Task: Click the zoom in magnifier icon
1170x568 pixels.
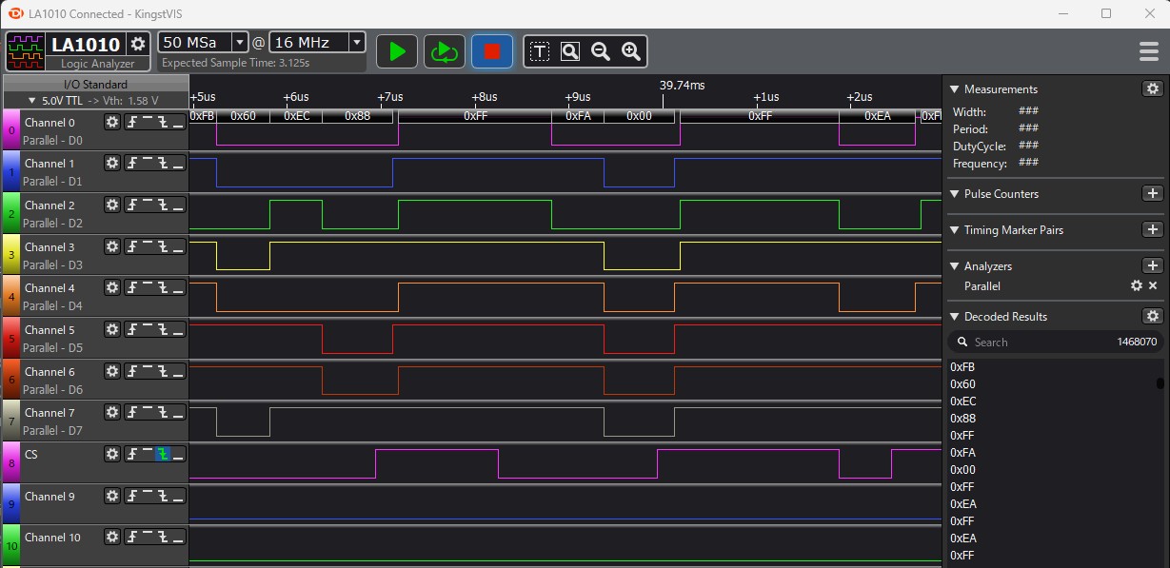Action: tap(630, 51)
